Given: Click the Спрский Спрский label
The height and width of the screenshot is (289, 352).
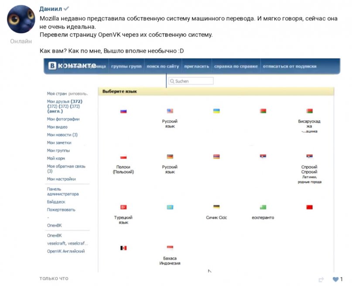Looking at the screenshot, I should coord(309,169).
